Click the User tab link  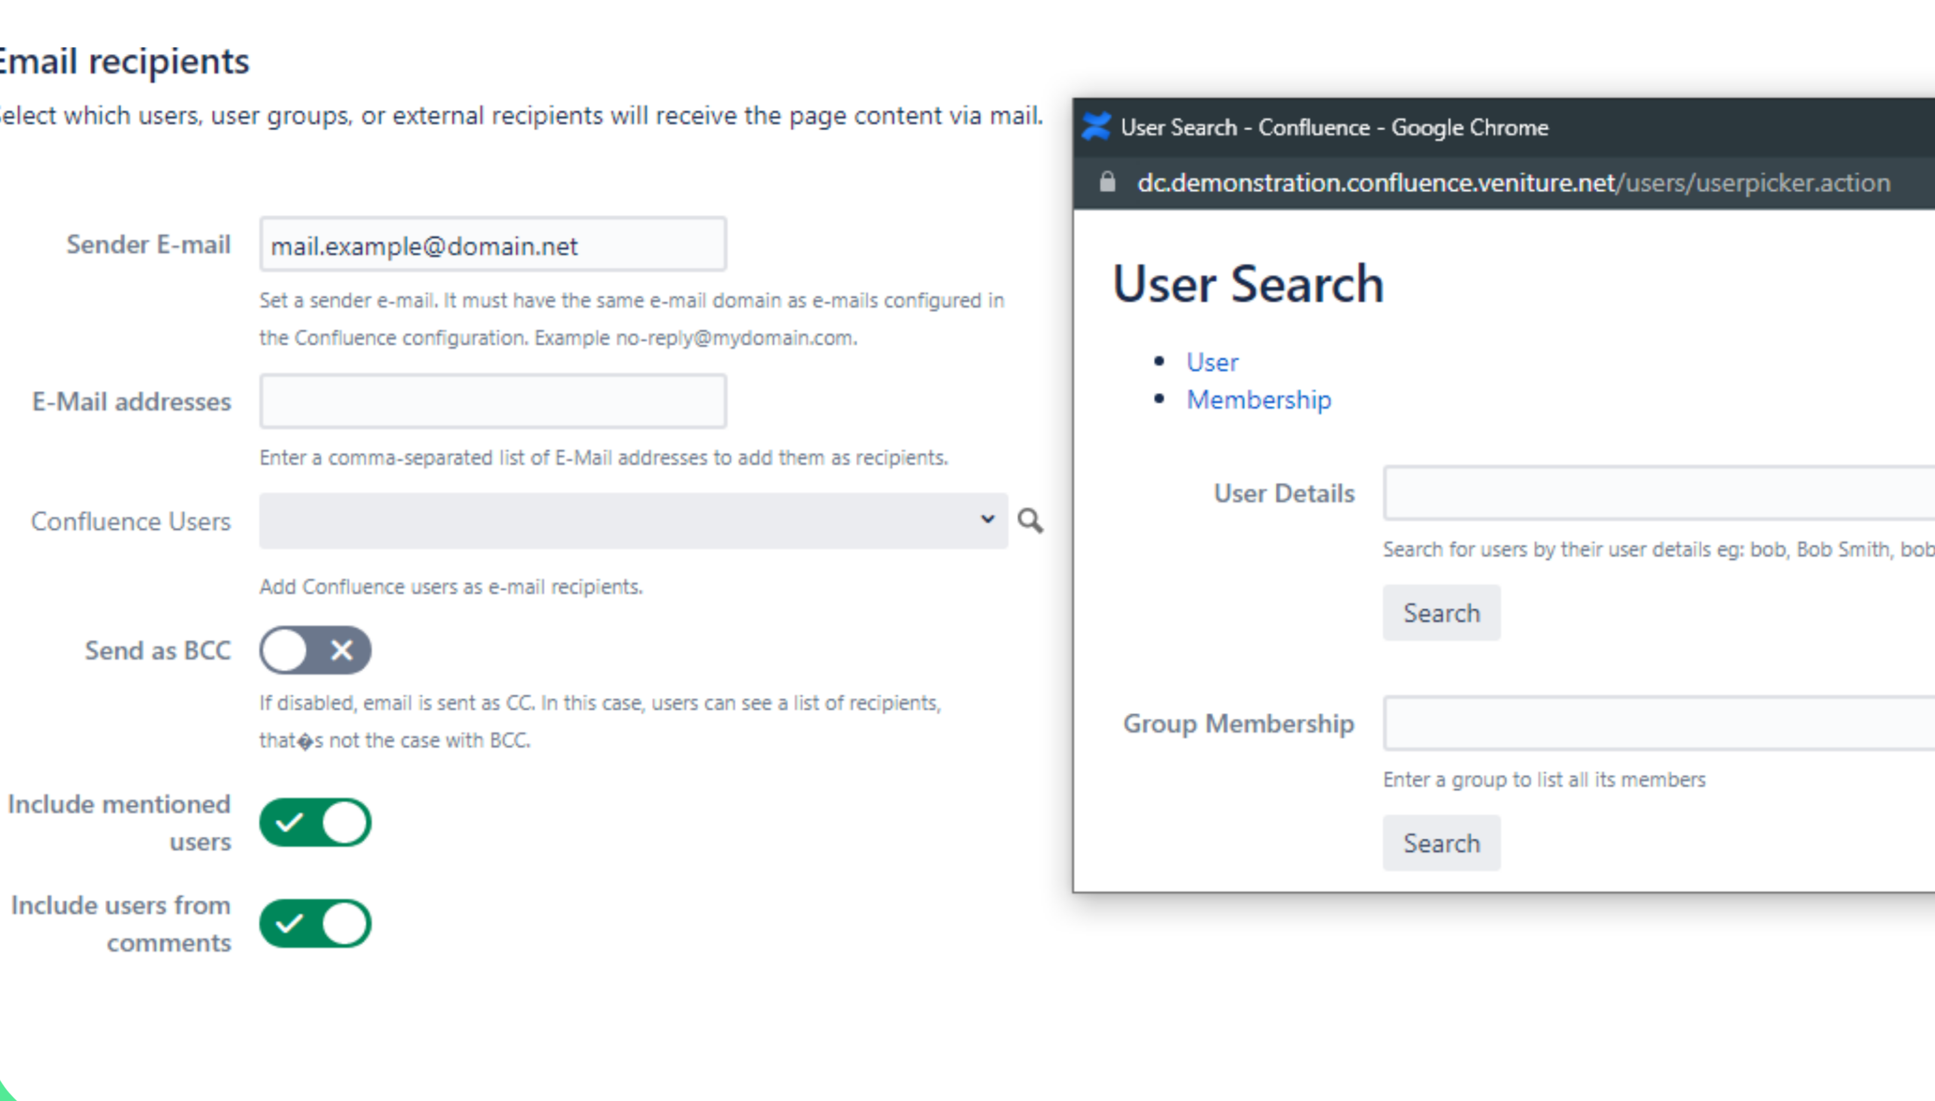1212,362
